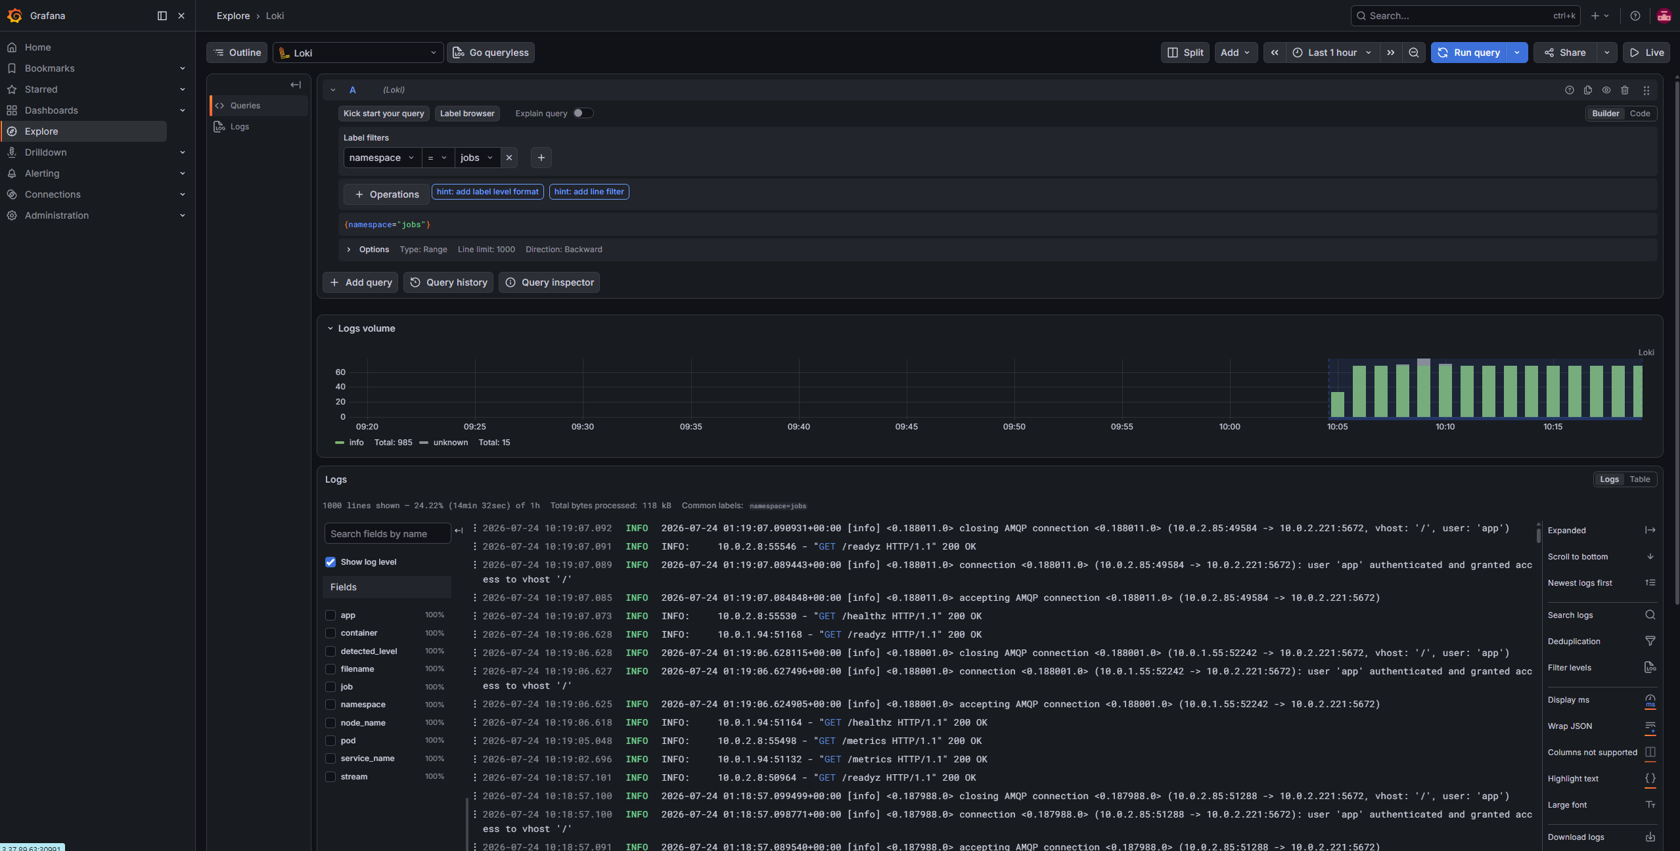Switch to Code editor mode
Viewport: 1680px width, 851px height.
click(1640, 114)
